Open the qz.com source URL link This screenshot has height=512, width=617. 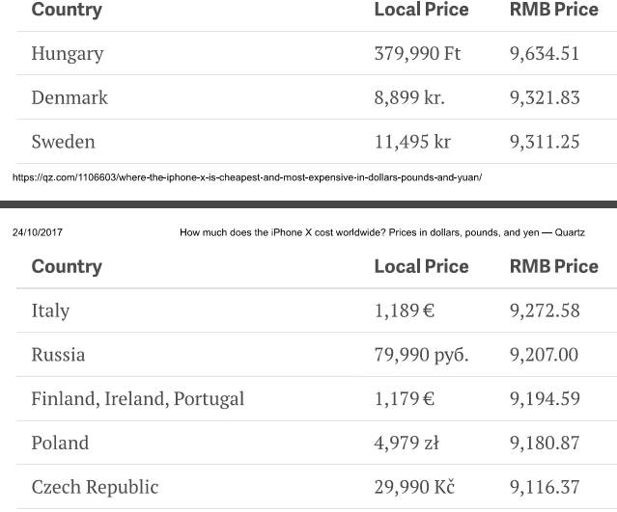click(246, 177)
